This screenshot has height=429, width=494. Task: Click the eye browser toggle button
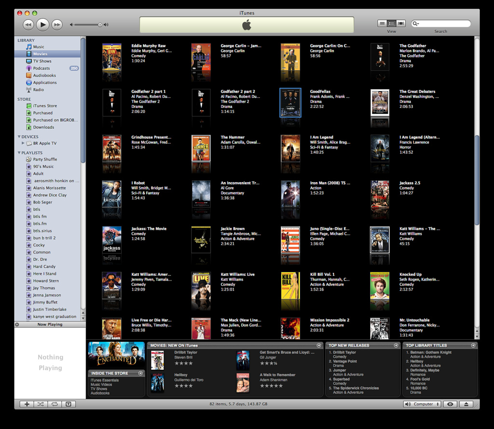[450, 404]
